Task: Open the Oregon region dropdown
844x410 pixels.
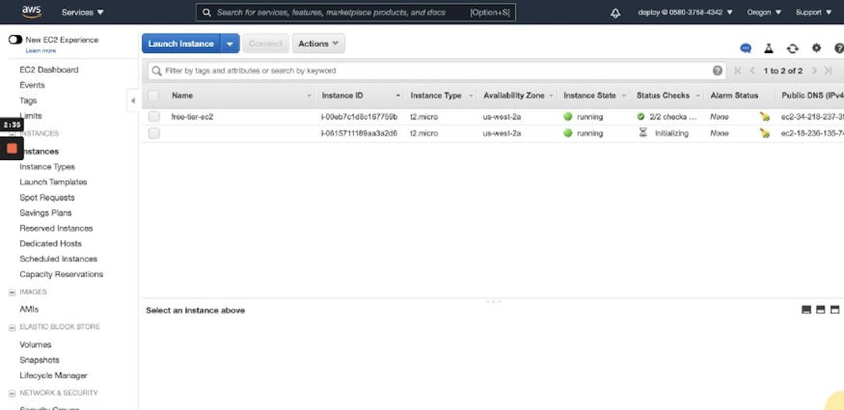Action: [x=764, y=12]
